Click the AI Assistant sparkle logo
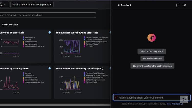Image resolution: width=192 pixels, height=108 pixels. 152,38
